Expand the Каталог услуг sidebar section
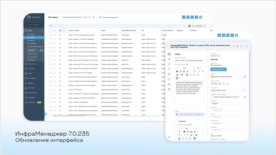Screen dimensions: 276x155 coord(42,64)
